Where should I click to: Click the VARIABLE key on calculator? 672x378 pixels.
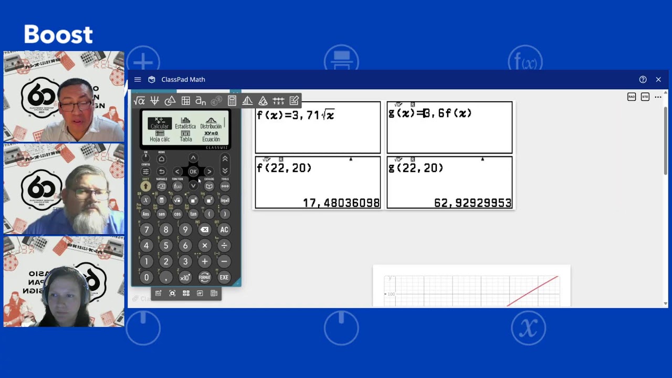(x=162, y=186)
